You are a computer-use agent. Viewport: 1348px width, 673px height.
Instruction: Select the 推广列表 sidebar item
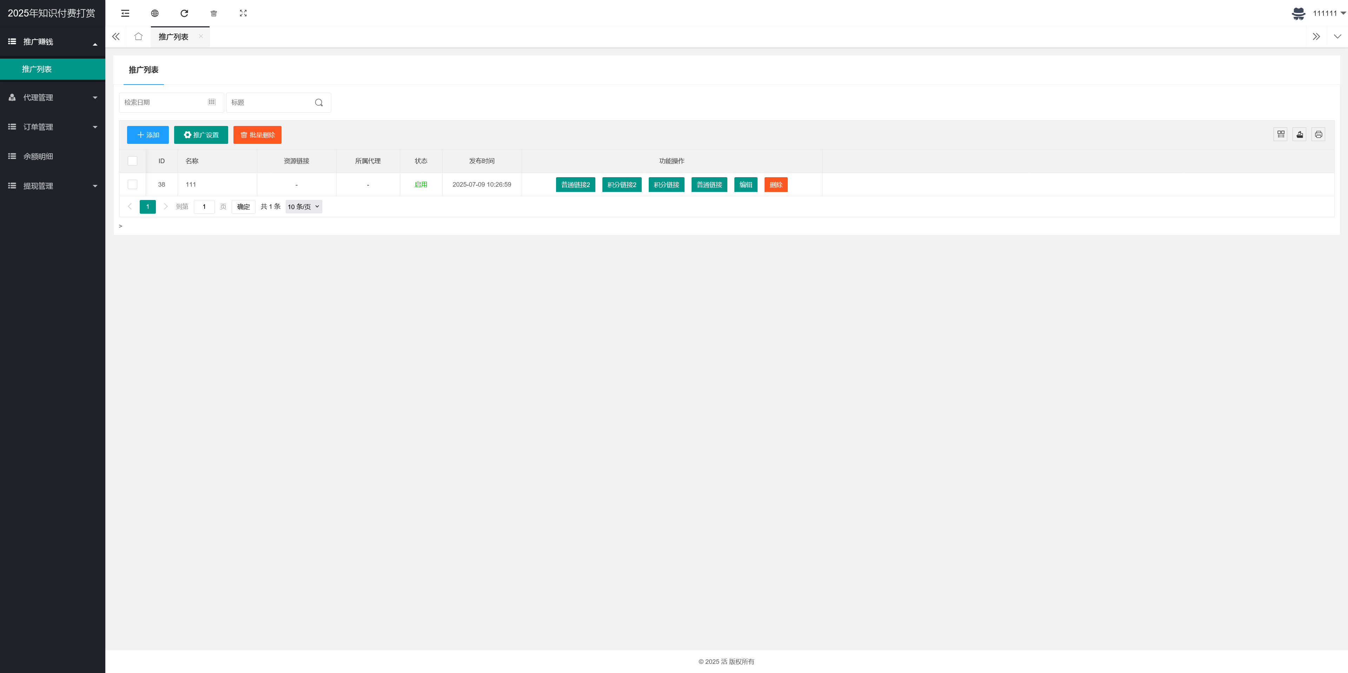[37, 69]
